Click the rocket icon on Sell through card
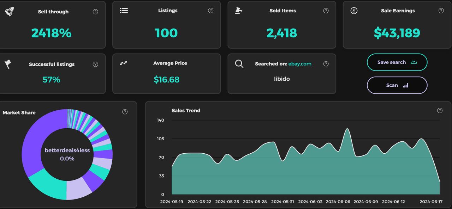Screen dimensions: 452x209 click(x=9, y=12)
